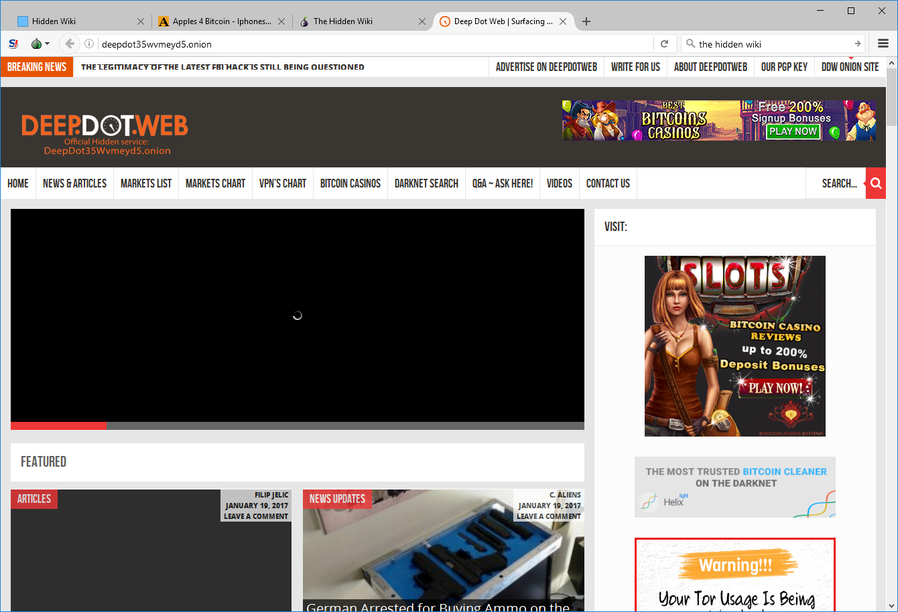
Task: Click the search magnifier in search box
Action: point(690,44)
